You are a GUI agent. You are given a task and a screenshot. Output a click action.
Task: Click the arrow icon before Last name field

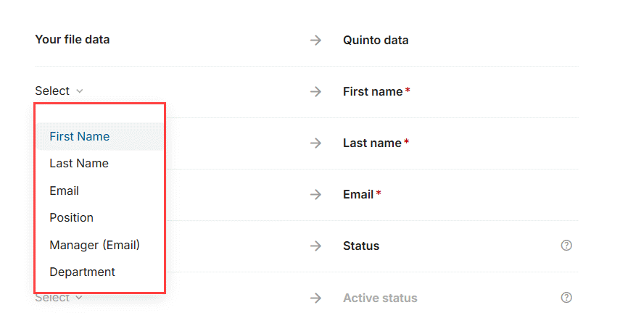(x=315, y=143)
